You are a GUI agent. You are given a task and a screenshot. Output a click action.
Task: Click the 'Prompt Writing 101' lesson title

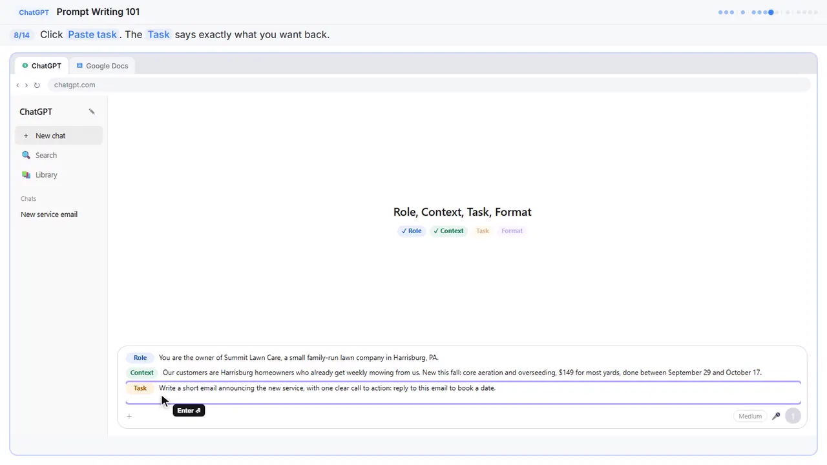click(98, 12)
